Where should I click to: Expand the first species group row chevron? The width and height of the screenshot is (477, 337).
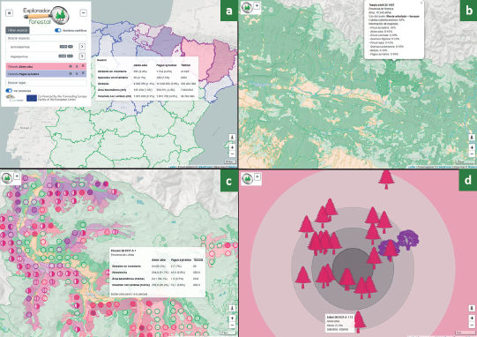pos(82,47)
